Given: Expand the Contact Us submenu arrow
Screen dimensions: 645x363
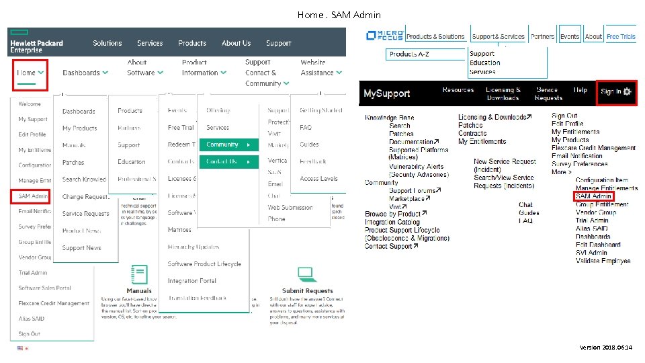Looking at the screenshot, I should (x=249, y=162).
